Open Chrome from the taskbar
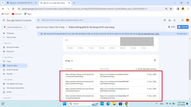 (127, 104)
